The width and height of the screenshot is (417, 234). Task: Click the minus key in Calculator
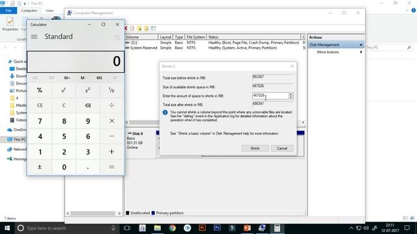coord(111,136)
